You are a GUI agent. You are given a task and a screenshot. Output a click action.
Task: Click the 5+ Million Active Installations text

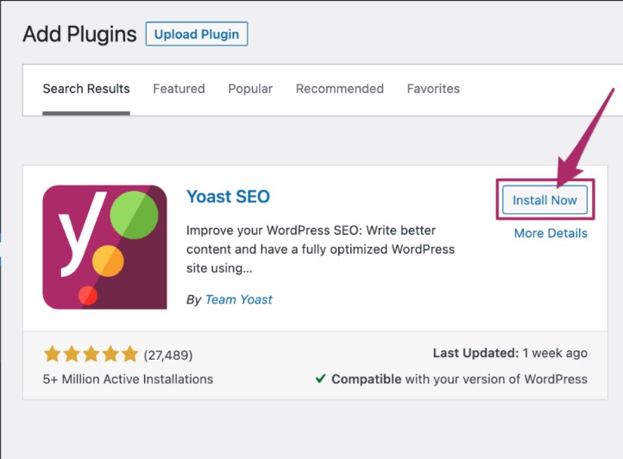point(128,379)
